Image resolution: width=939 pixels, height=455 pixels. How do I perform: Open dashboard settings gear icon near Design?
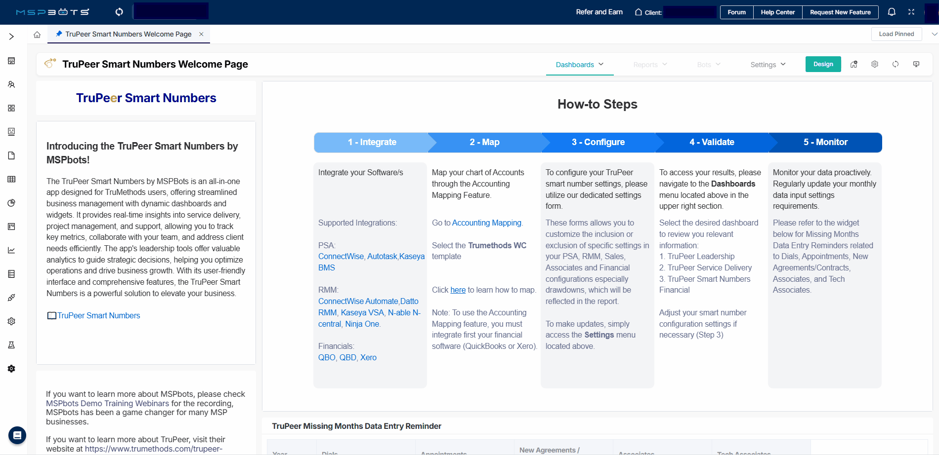tap(875, 65)
